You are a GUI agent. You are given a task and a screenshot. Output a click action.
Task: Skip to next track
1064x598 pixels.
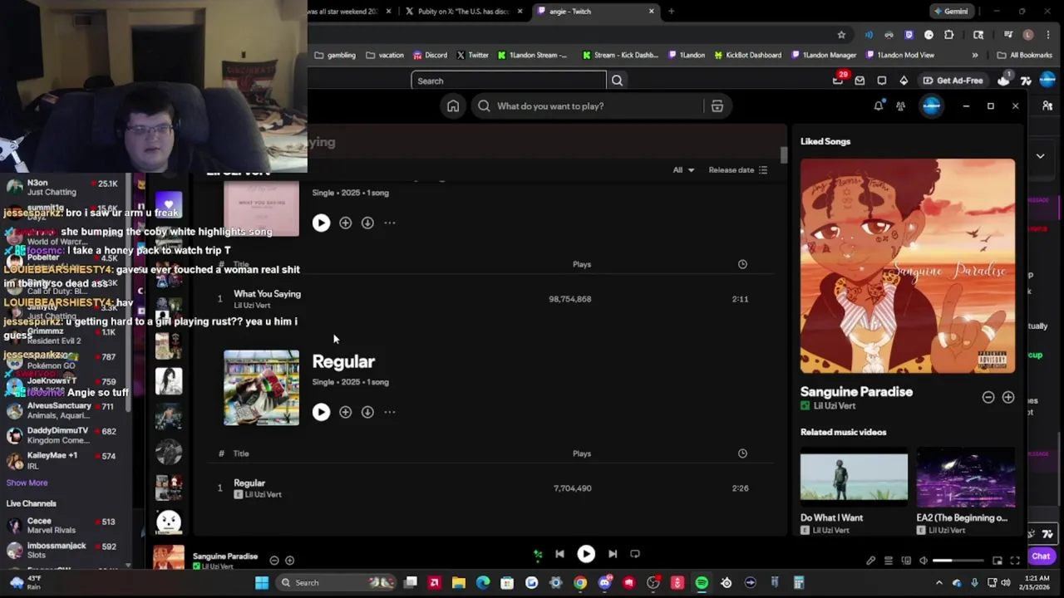pyautogui.click(x=613, y=554)
